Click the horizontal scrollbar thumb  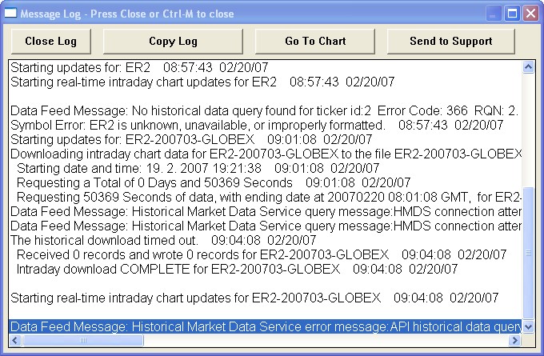click(x=82, y=341)
